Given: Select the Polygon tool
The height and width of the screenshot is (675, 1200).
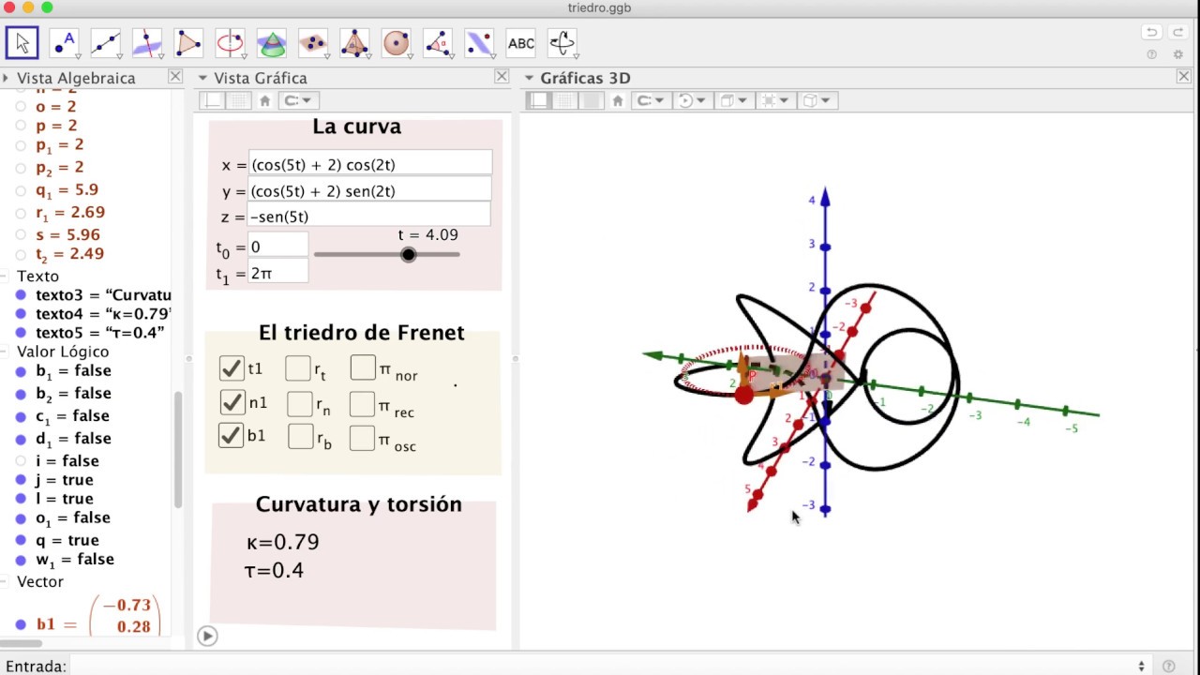Looking at the screenshot, I should pyautogui.click(x=188, y=43).
